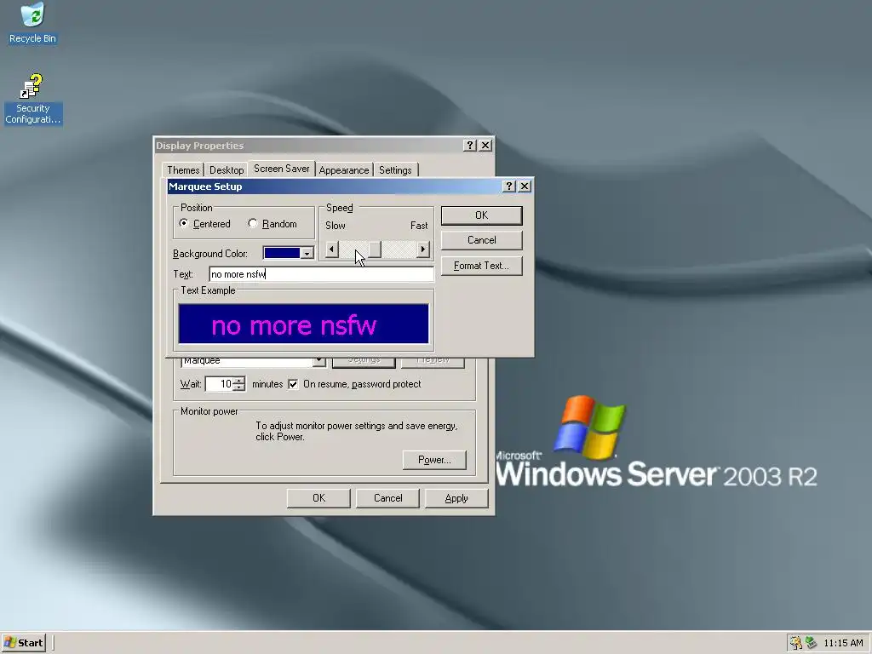Toggle On resume, password protect checkbox

(x=293, y=384)
